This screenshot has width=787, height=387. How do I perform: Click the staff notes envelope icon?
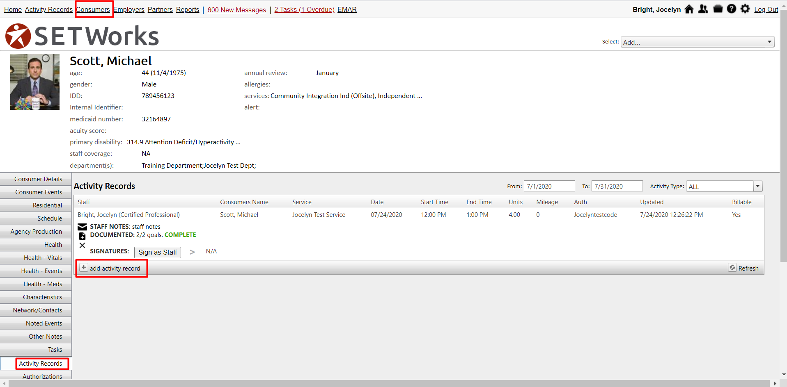(x=82, y=227)
